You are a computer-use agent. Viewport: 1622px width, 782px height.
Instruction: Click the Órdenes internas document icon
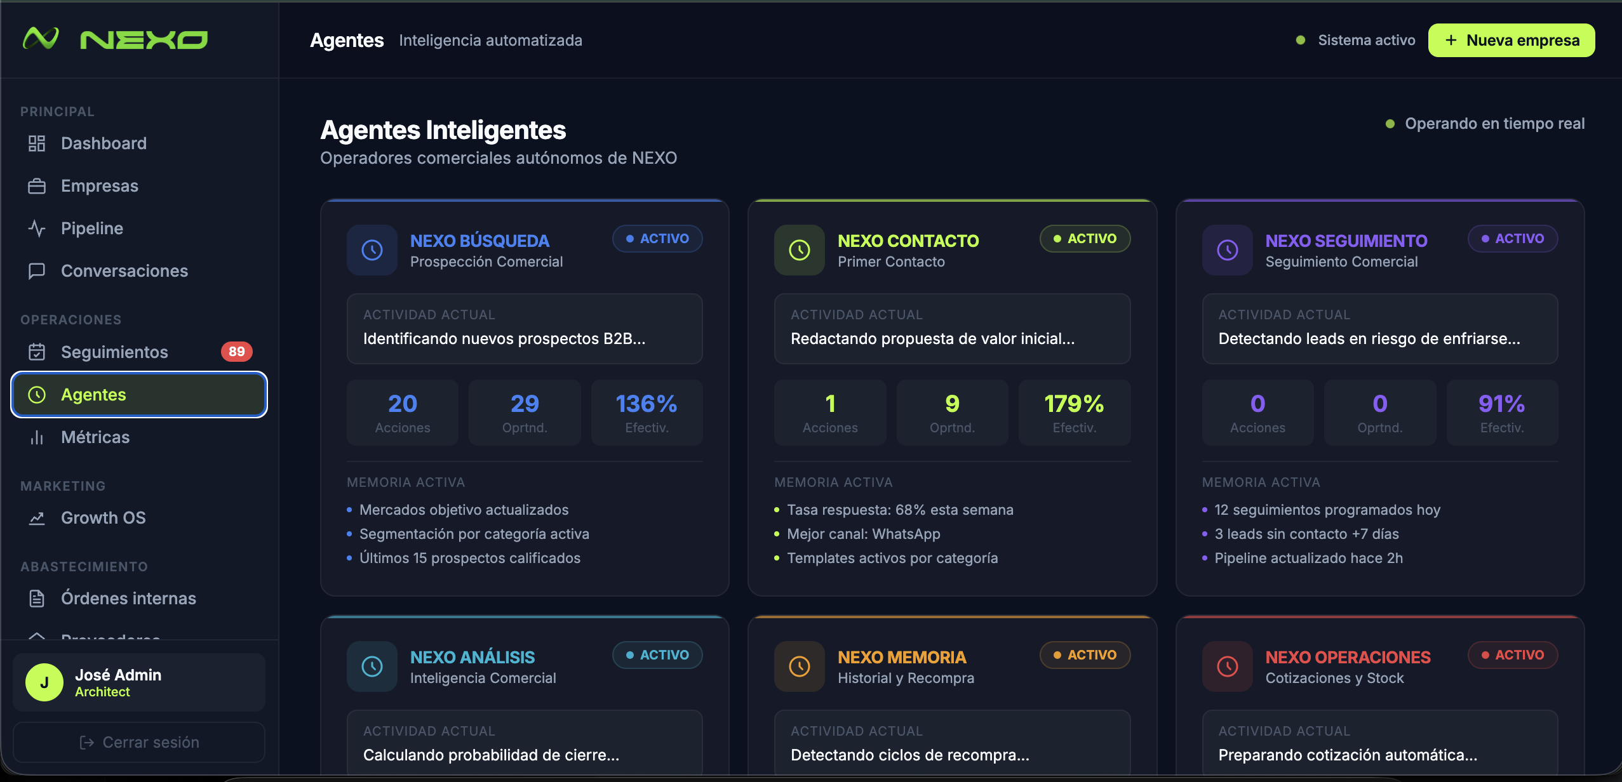[37, 599]
